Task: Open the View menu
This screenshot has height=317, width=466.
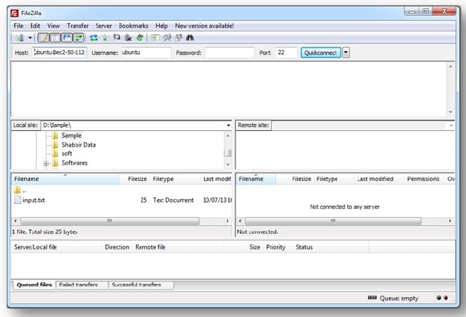Action: coord(53,26)
